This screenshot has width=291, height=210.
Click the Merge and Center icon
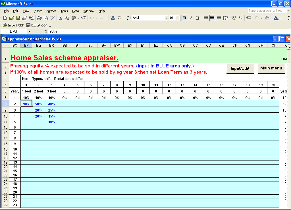tap(226, 18)
